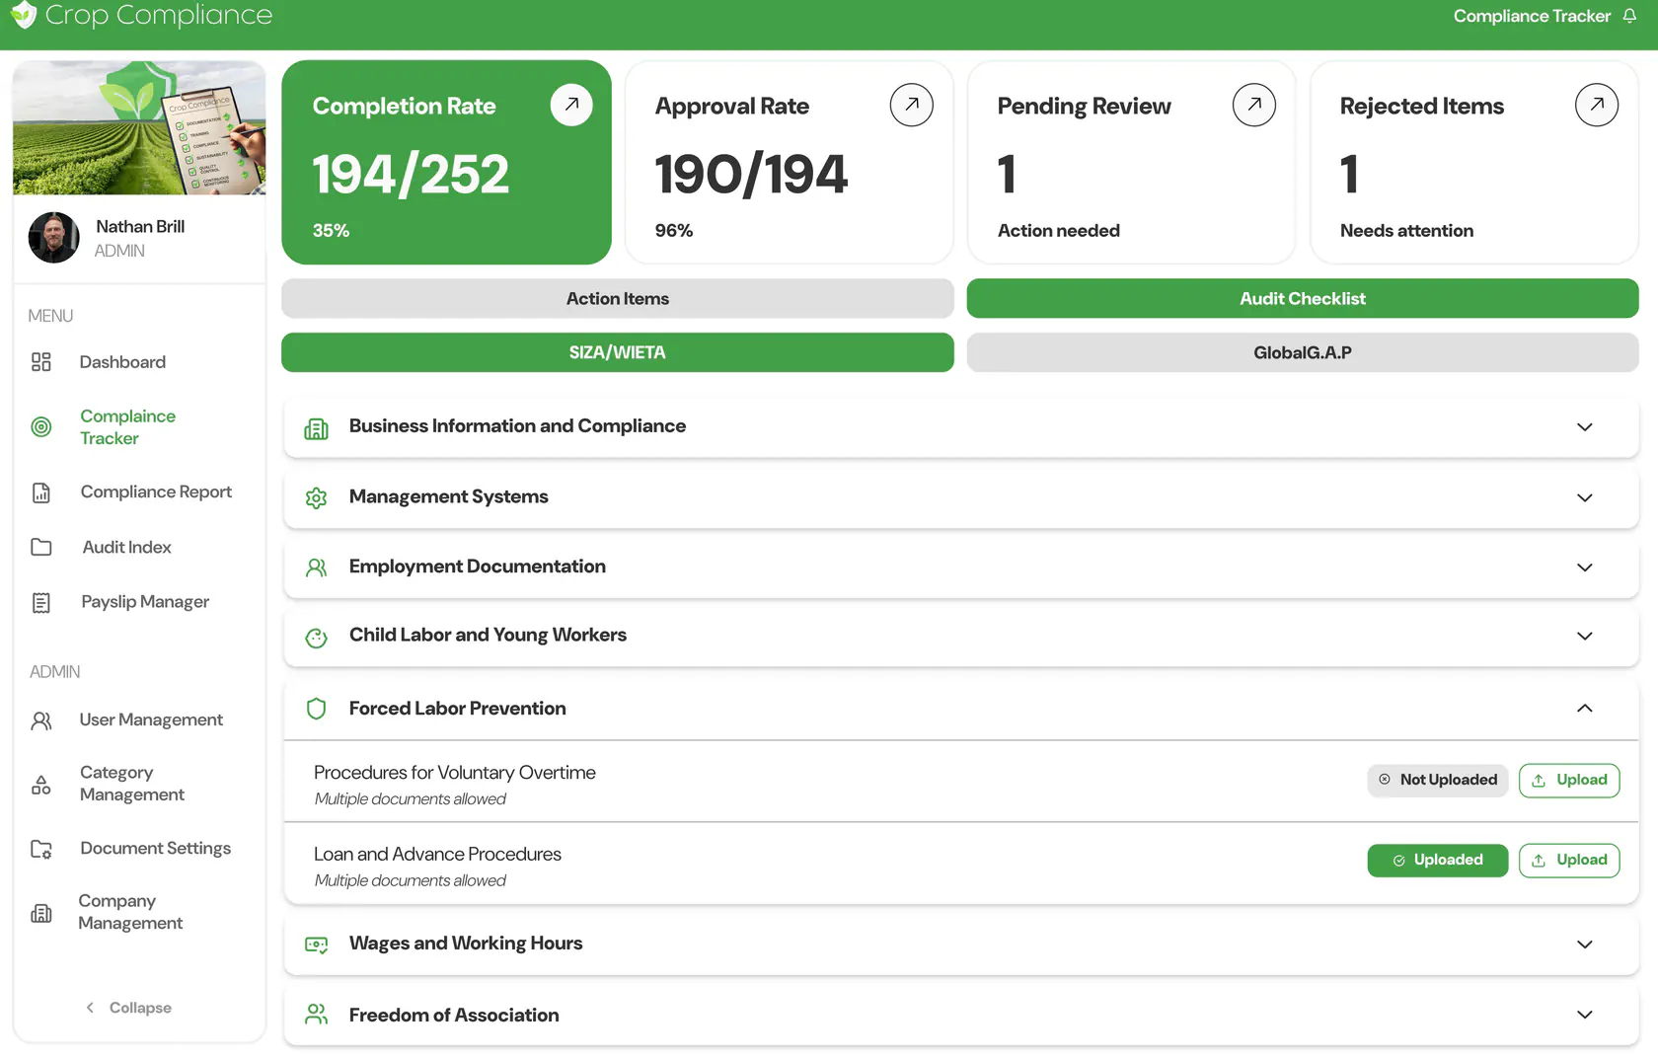1658x1058 pixels.
Task: Expand Wages and Working Hours chevron
Action: [x=1585, y=945]
